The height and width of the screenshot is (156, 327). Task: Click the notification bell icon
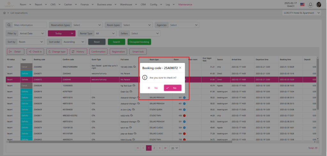click(x=310, y=4)
